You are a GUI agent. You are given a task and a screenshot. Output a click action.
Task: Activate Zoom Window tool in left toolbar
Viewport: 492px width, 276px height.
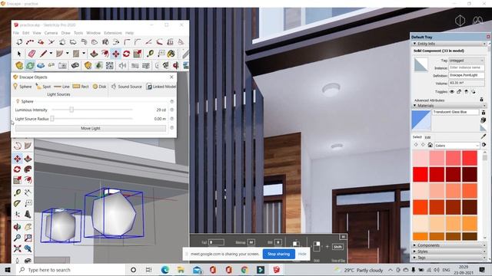coord(28,238)
